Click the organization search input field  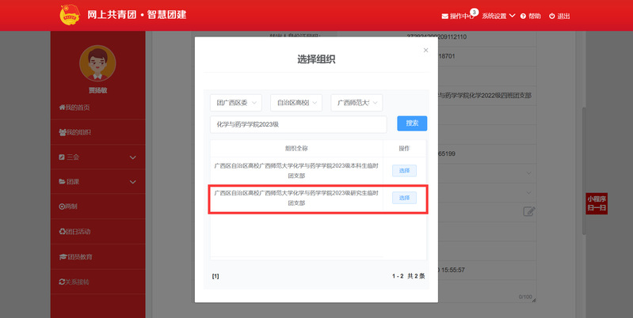(x=299, y=124)
